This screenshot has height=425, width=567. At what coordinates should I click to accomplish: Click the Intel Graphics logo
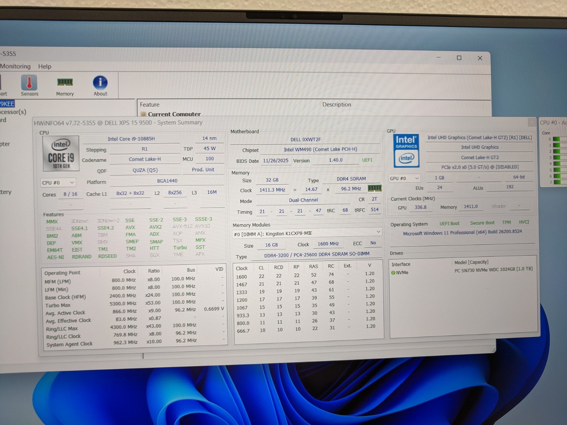pos(406,151)
